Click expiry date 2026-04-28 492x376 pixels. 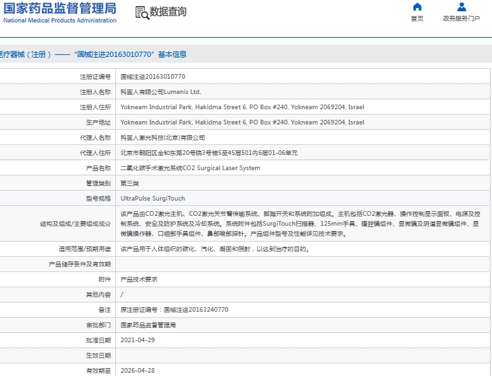[x=137, y=370]
